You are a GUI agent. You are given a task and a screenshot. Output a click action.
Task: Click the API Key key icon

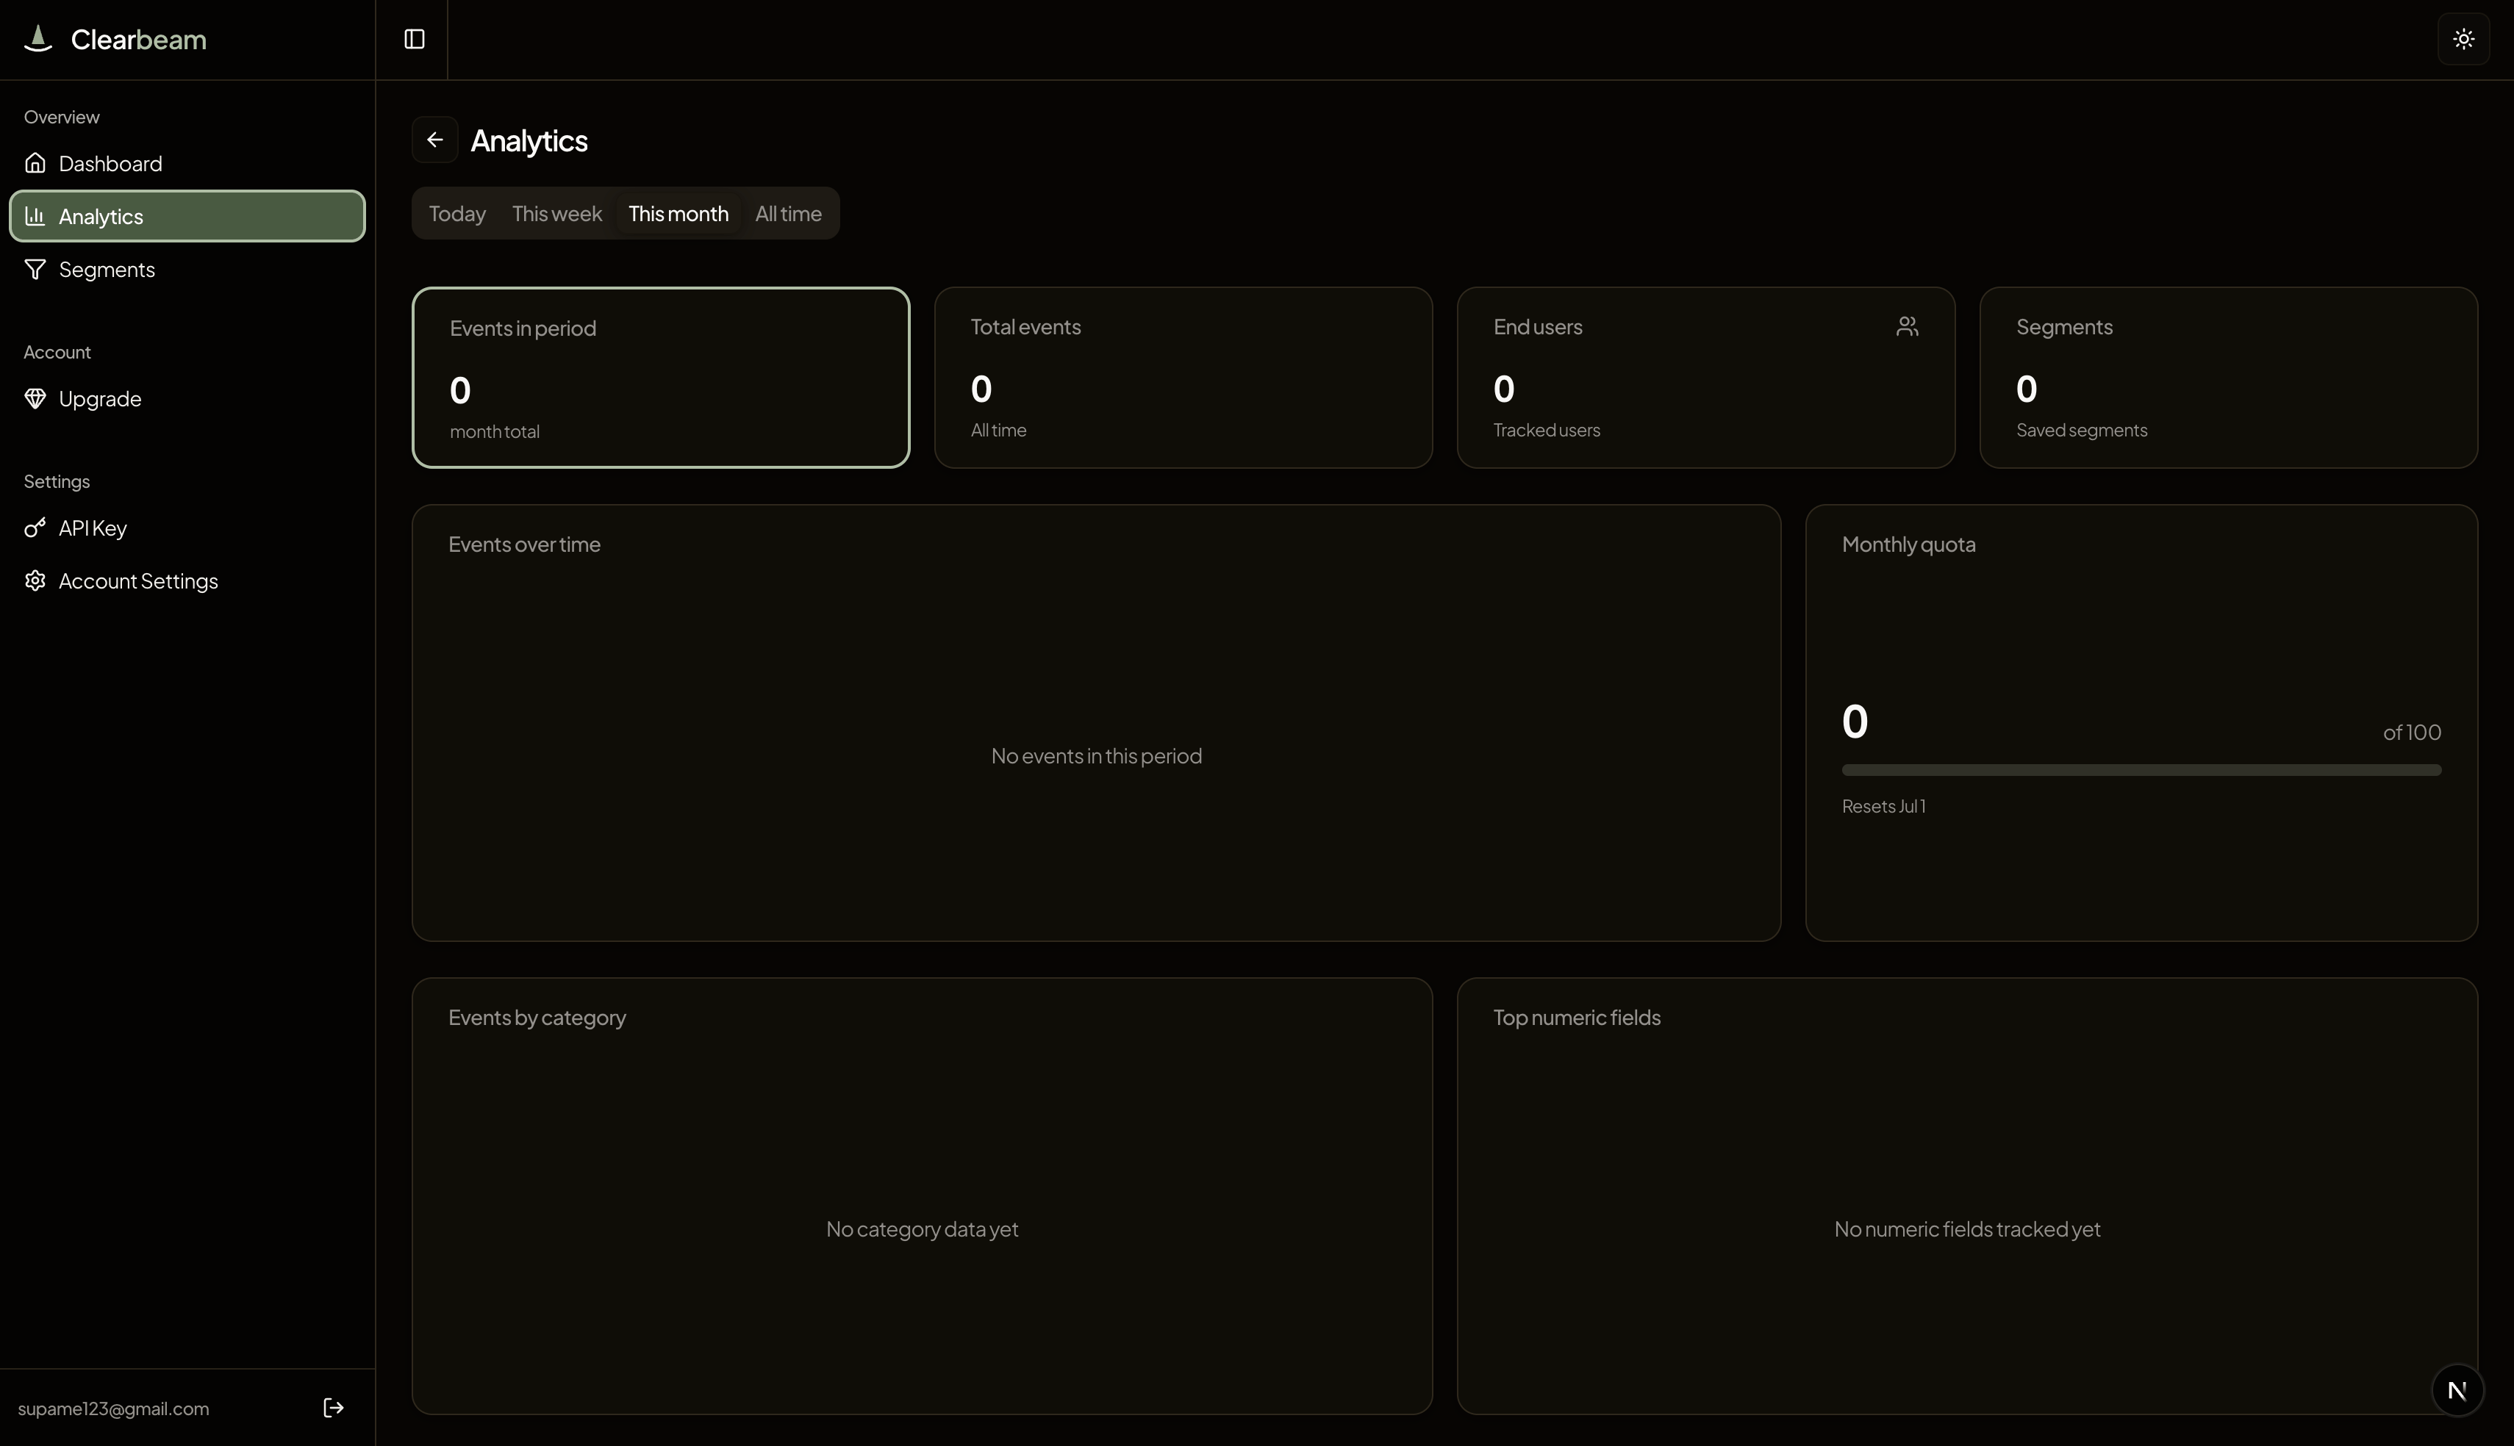pyautogui.click(x=36, y=528)
